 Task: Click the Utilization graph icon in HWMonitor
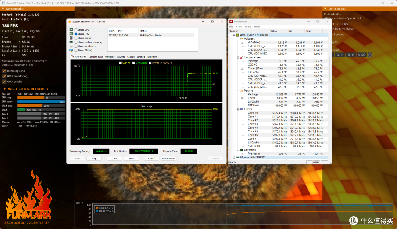242,150
